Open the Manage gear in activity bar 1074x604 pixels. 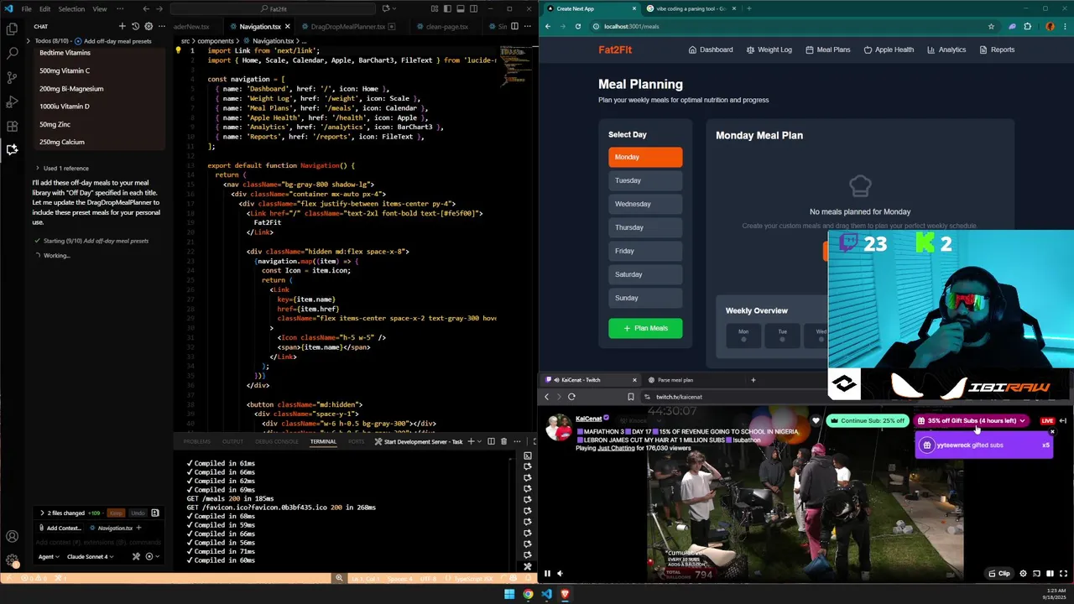click(12, 560)
